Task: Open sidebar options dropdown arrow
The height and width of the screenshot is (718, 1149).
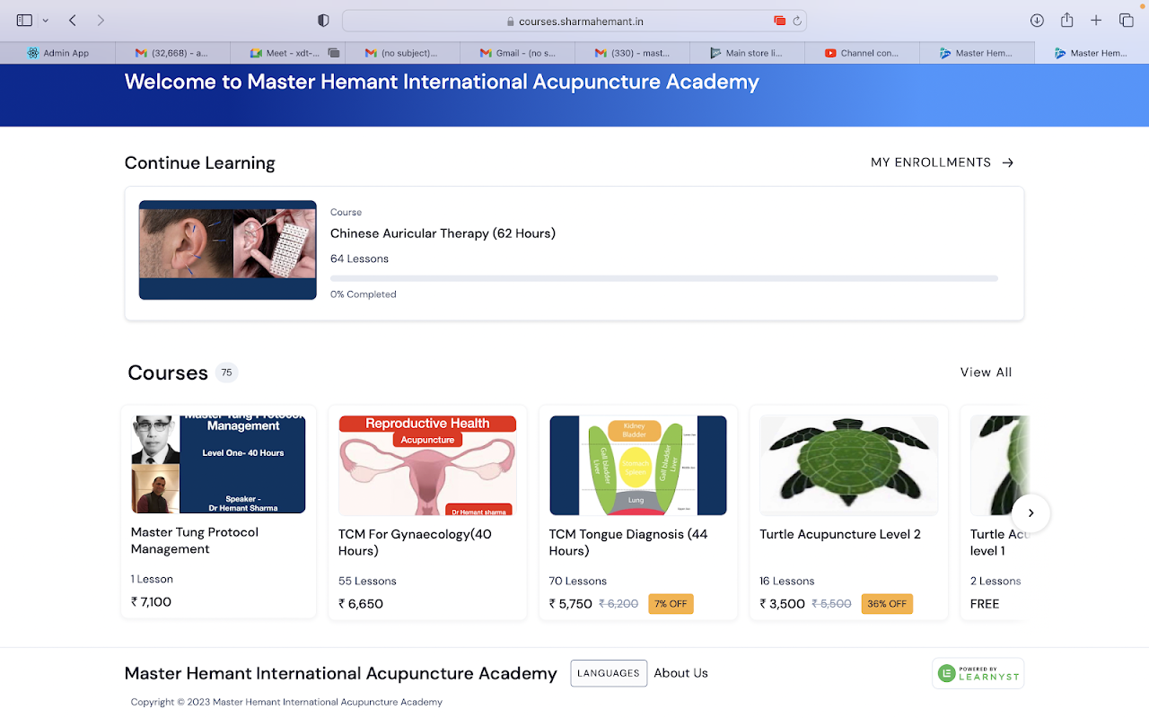Action: [x=46, y=21]
